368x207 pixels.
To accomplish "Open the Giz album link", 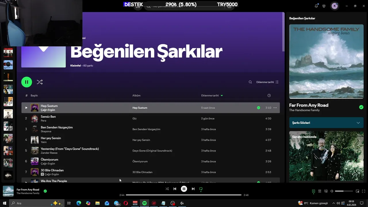I will (134, 118).
